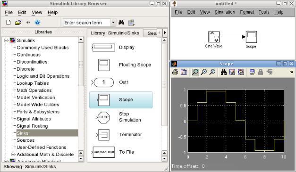
Task: Select User-Defined Functions library
Action: click(42, 147)
